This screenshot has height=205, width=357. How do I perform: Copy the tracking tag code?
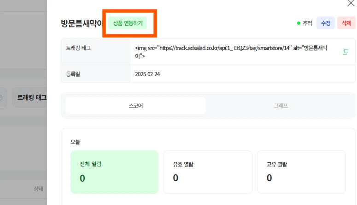(x=345, y=52)
